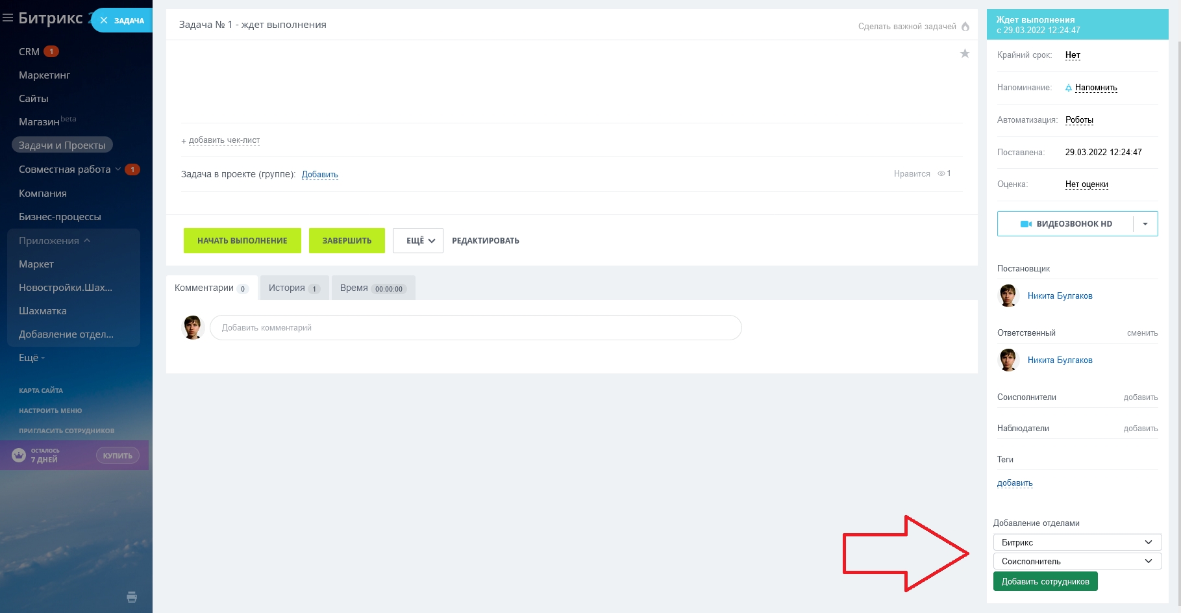Click the bell icon beside Напомнить
Image resolution: width=1181 pixels, height=613 pixels.
1069,88
